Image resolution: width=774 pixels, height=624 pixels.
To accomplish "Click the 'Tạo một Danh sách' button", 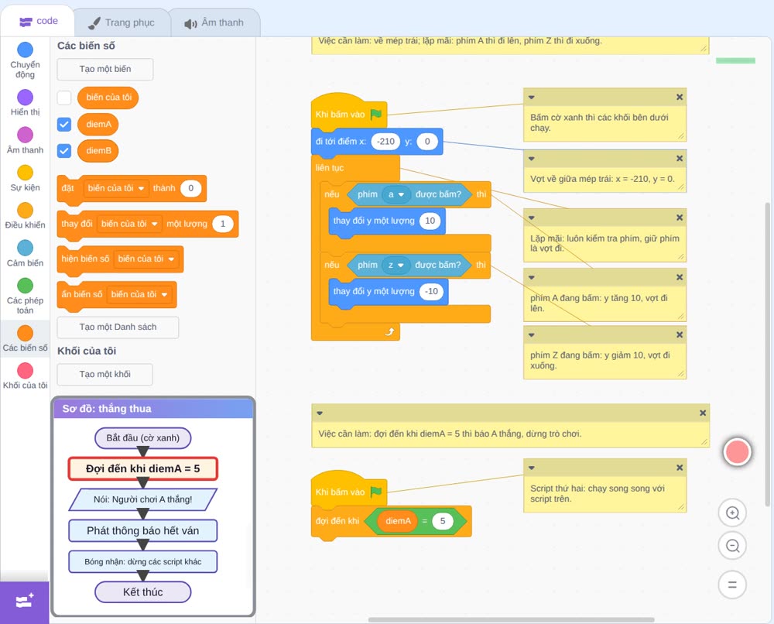I will [118, 327].
